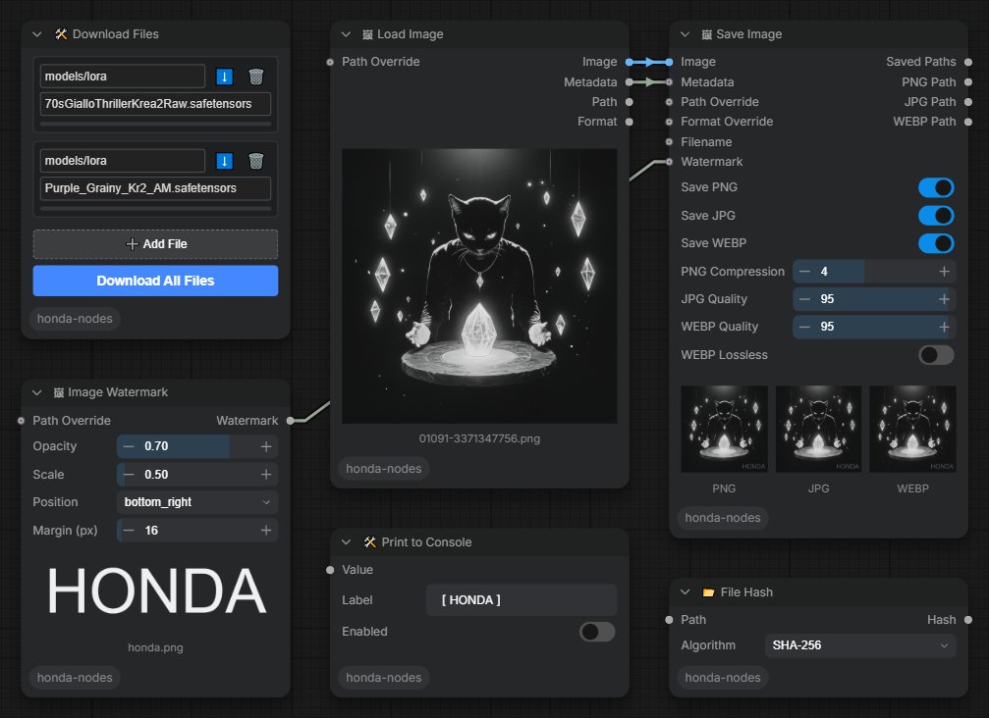Viewport: 989px width, 718px height.
Task: Click the folder icon in File Hash header
Action: click(708, 592)
